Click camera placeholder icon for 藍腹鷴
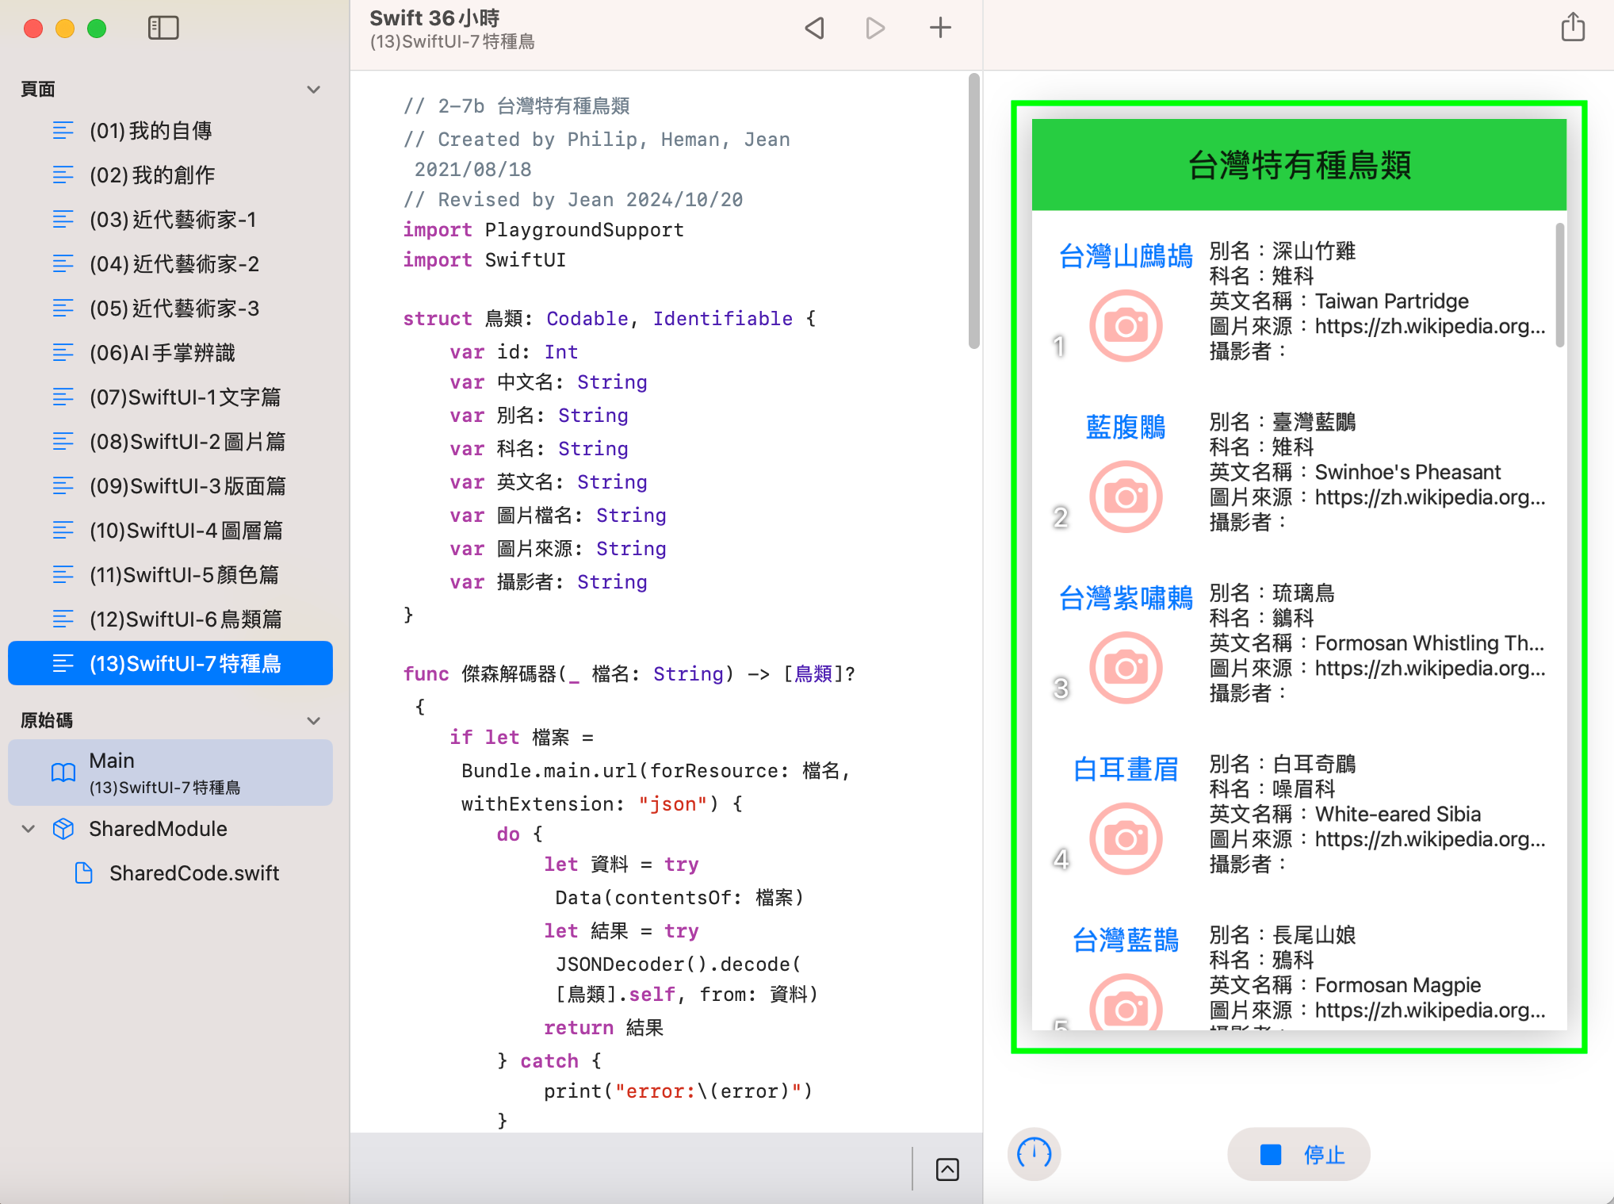Viewport: 1614px width, 1204px height. [x=1126, y=497]
